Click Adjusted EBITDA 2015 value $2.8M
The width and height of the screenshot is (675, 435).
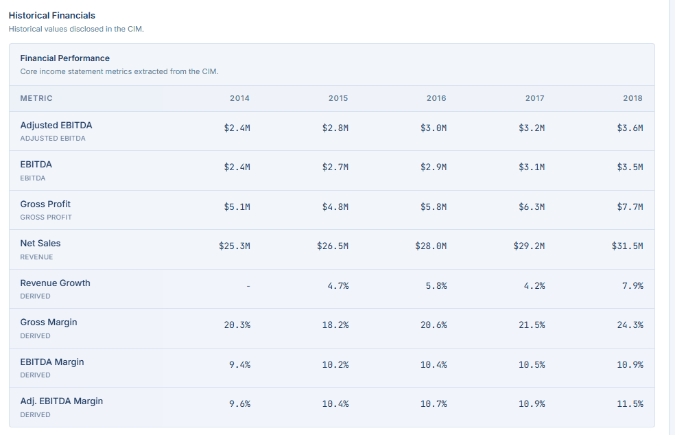click(335, 128)
